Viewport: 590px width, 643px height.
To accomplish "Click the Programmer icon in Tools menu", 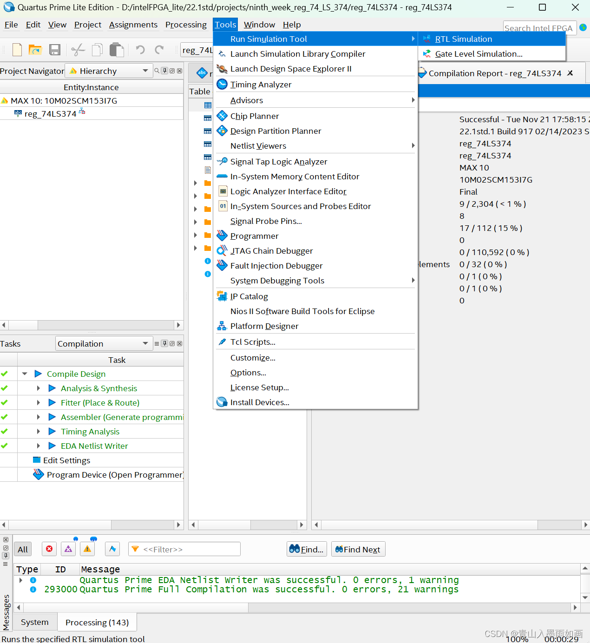I will [x=223, y=236].
